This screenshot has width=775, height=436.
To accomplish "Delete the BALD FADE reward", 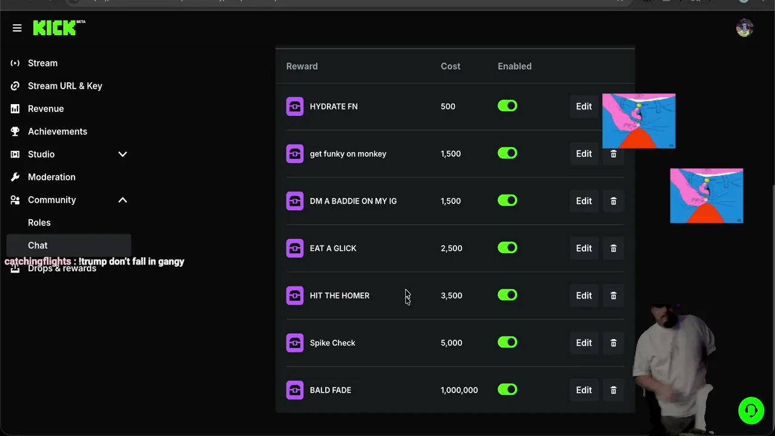I will (x=613, y=390).
